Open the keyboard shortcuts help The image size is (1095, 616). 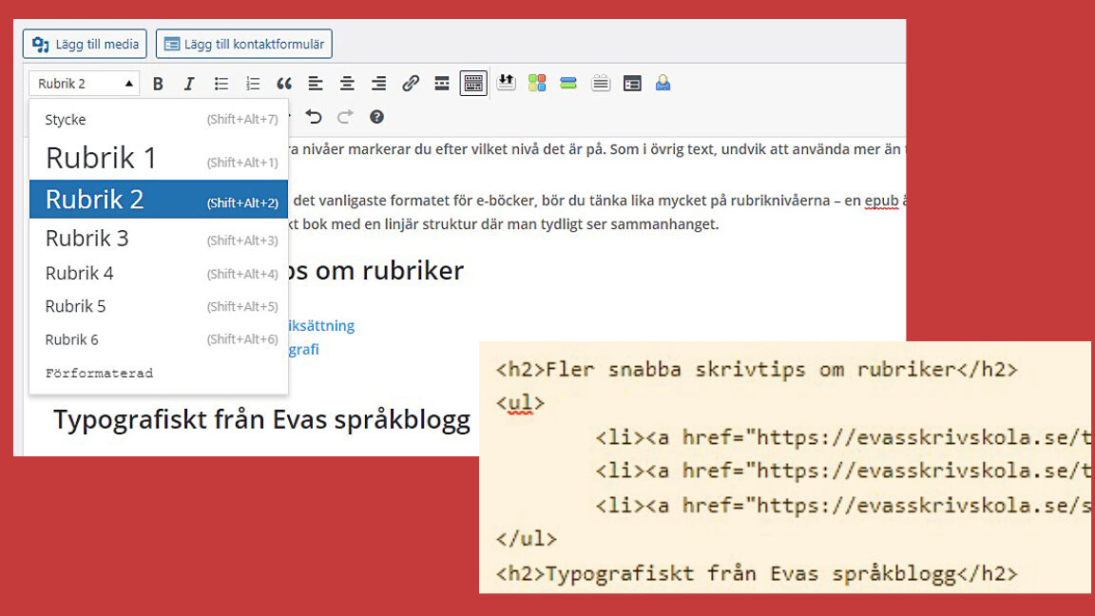pos(376,117)
